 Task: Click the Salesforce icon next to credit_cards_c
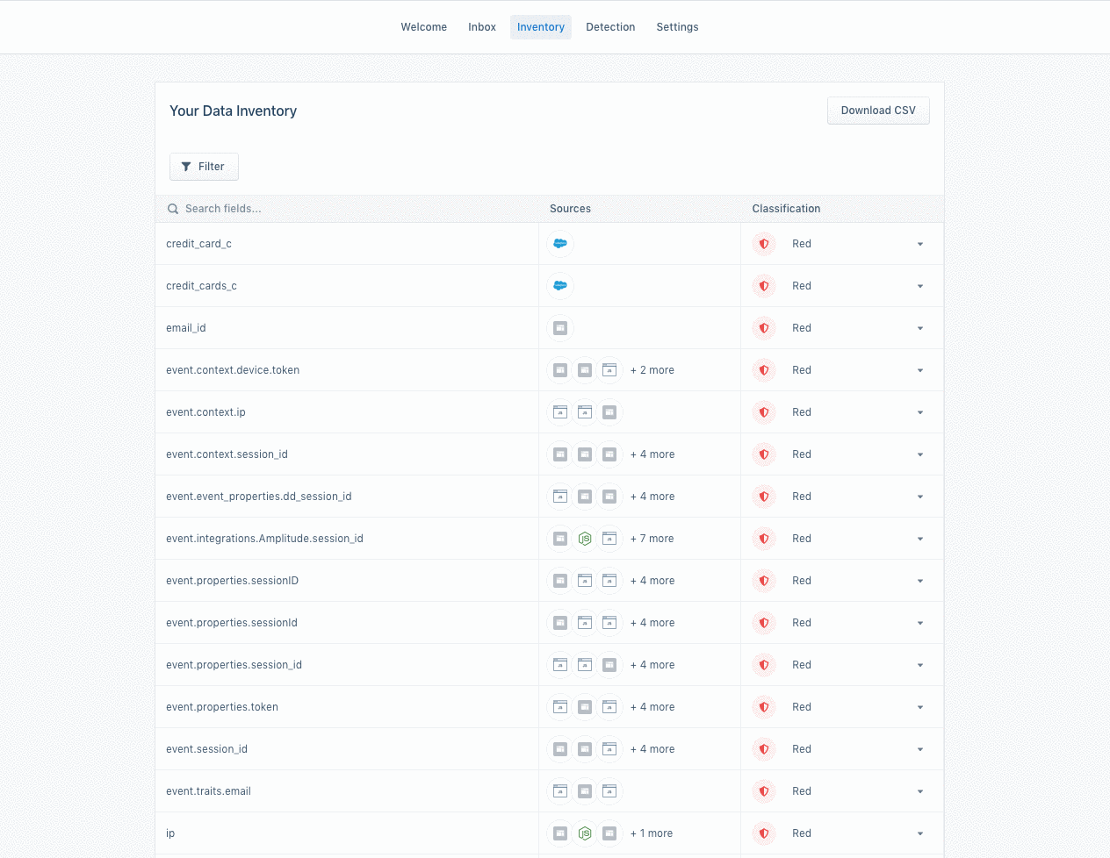(x=559, y=285)
